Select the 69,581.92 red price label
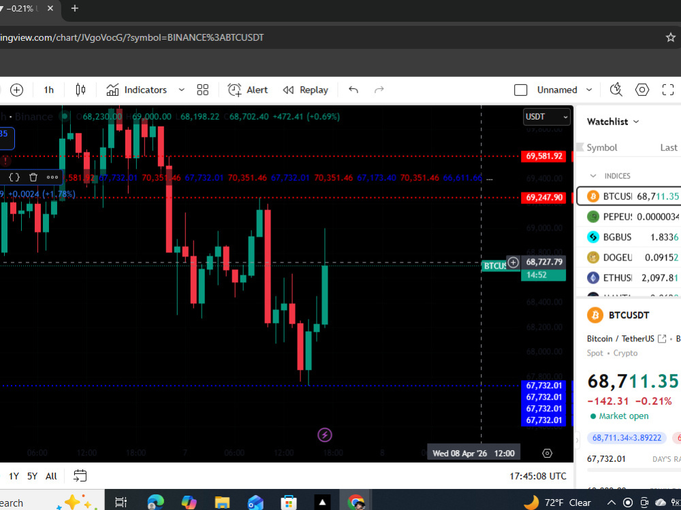 point(543,156)
